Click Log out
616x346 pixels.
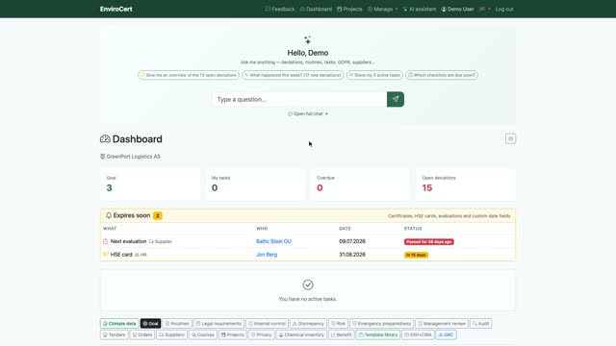tap(504, 9)
